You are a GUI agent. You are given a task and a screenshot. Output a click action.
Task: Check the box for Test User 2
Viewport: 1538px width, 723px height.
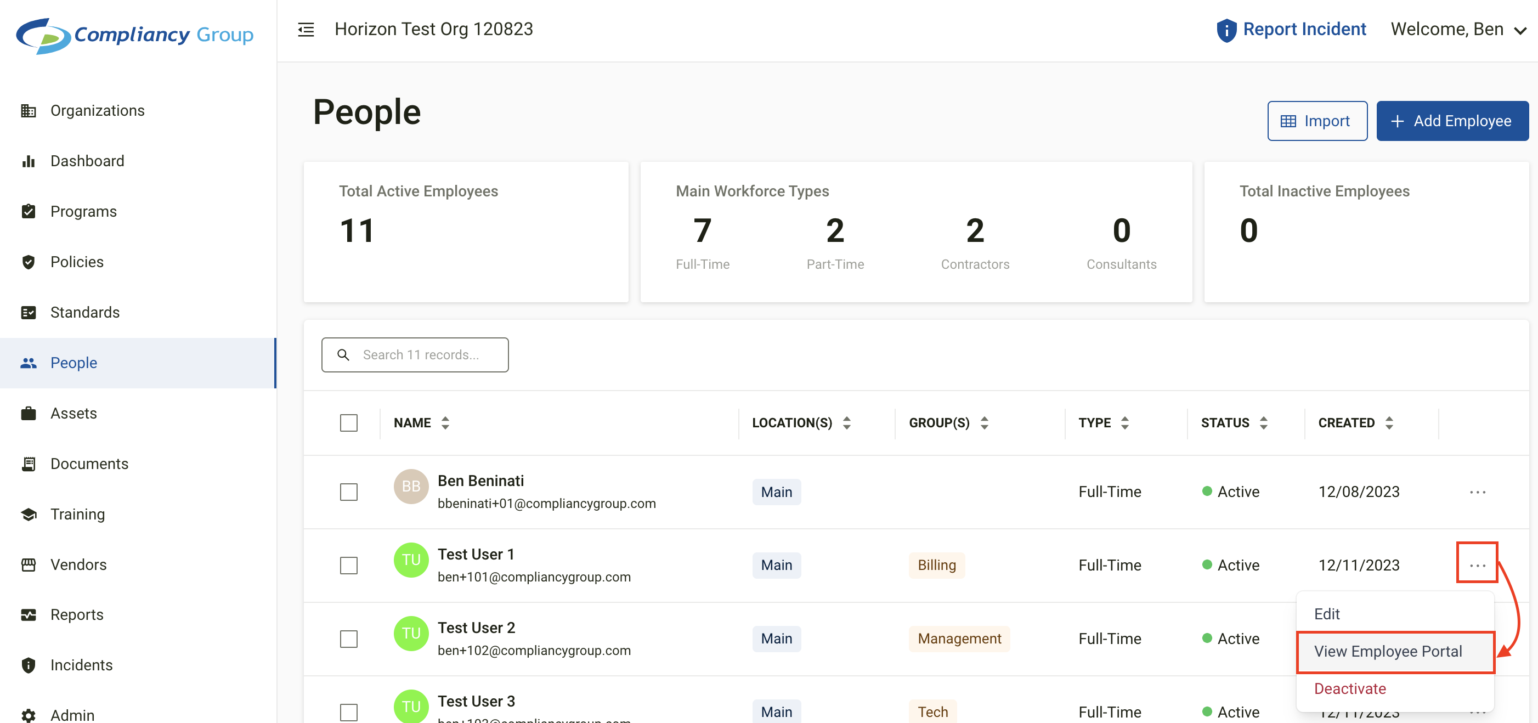349,639
